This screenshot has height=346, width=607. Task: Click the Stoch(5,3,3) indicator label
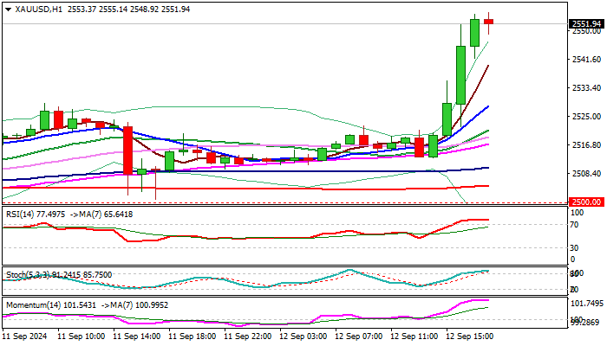25,274
